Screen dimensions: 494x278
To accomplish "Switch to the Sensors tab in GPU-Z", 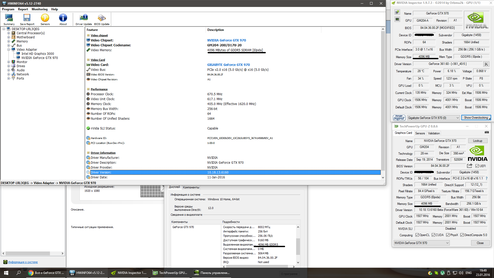I will pyautogui.click(x=420, y=133).
